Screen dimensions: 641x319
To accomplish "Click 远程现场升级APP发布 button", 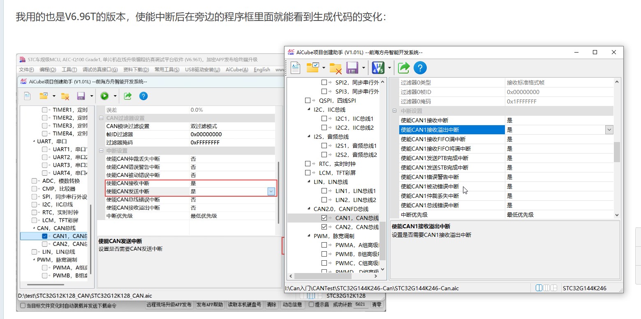I will 169,305.
